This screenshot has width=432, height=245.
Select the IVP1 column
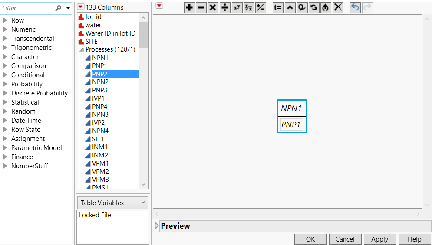(x=98, y=98)
